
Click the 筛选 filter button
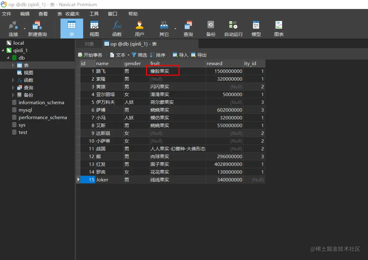coord(139,55)
